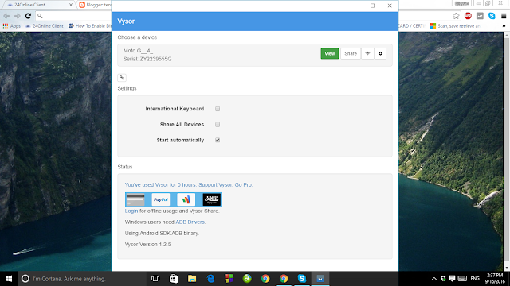Click the Vysor Version 1.2.5 text
This screenshot has width=510, height=286.
(x=148, y=245)
